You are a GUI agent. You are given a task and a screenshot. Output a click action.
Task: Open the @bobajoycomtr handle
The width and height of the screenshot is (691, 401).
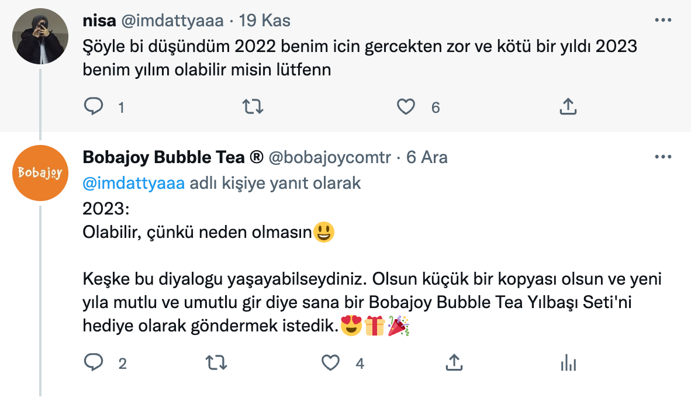point(330,158)
